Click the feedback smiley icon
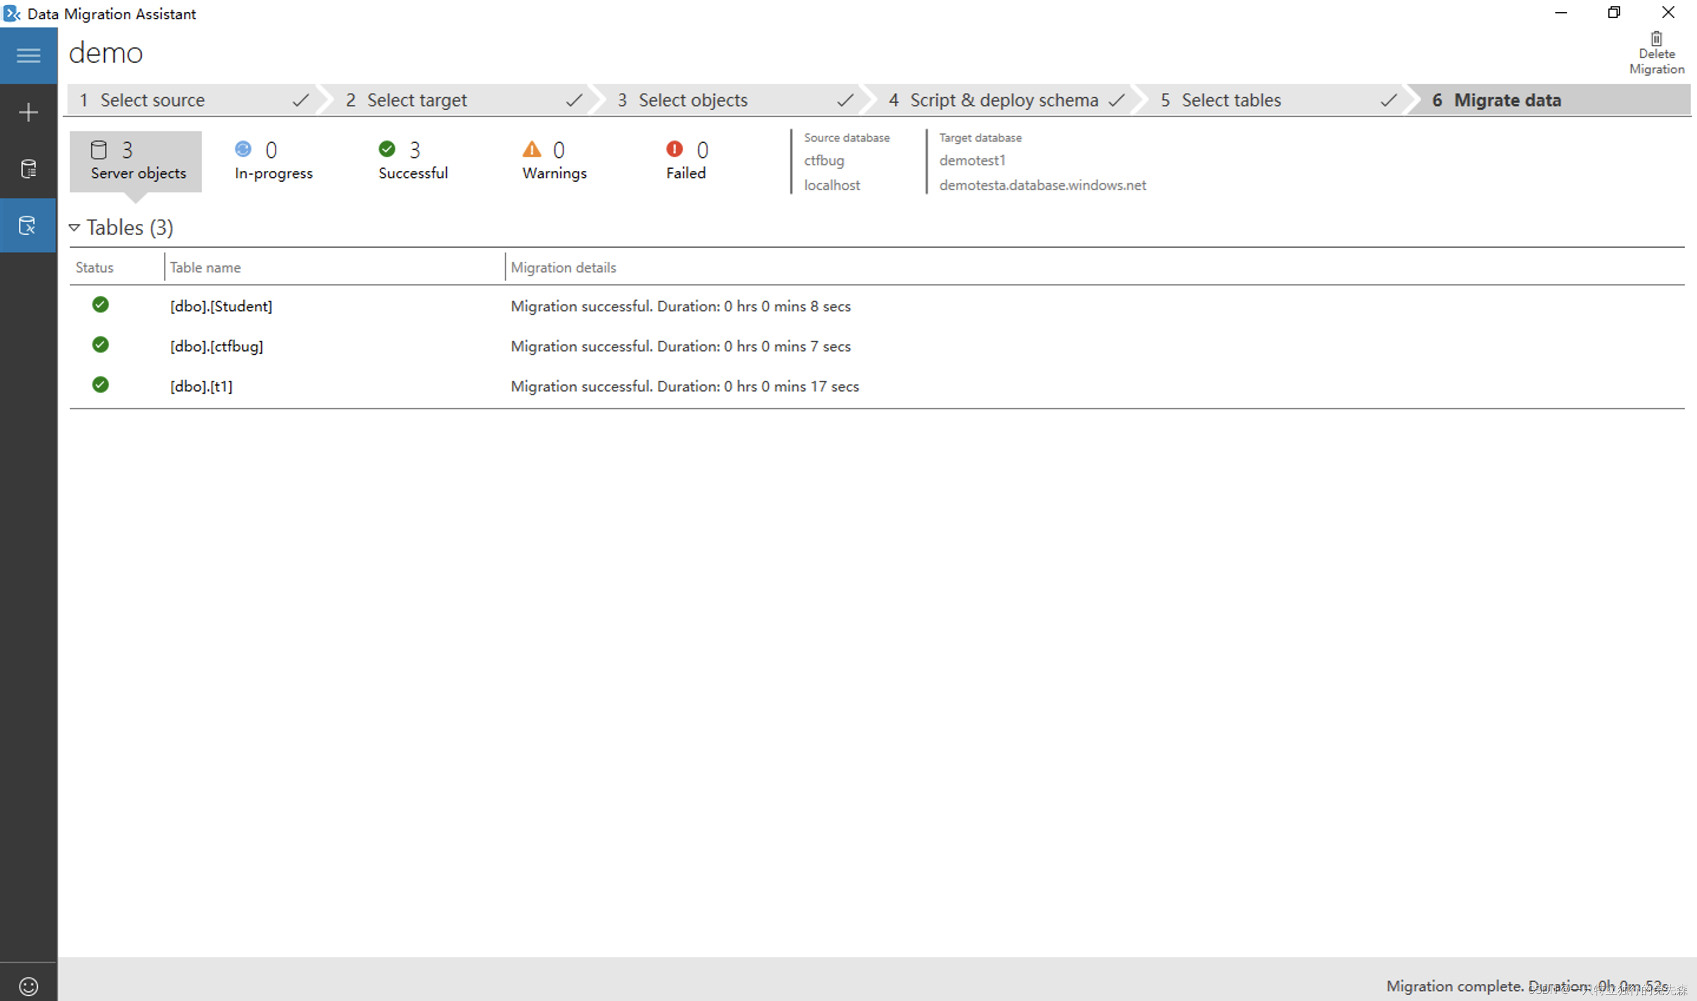The image size is (1697, 1001). [x=28, y=986]
